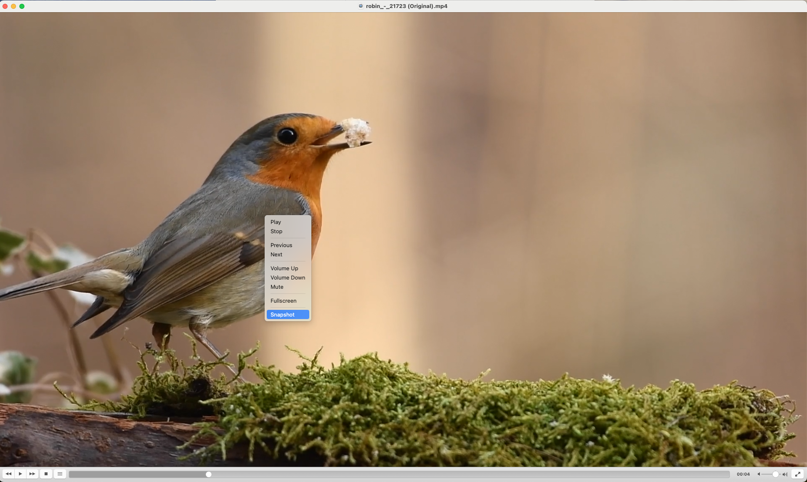Select Volume Up in the context menu
Viewport: 807px width, 482px height.
284,268
